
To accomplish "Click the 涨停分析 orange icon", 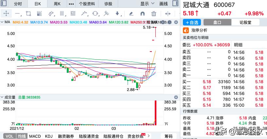I will pos(186,30).
